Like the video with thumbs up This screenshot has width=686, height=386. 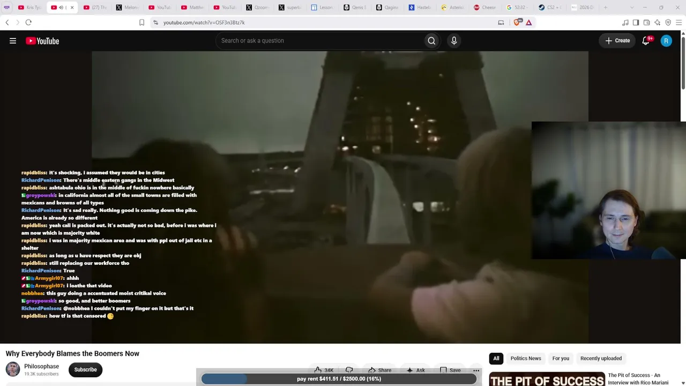(x=324, y=370)
